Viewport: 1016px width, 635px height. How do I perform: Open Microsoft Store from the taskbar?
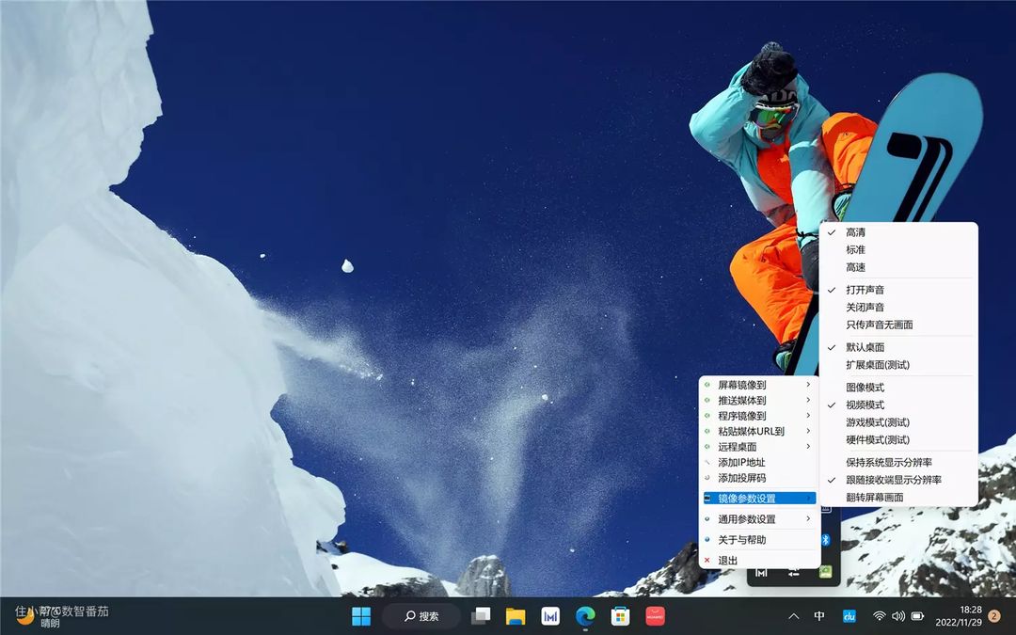click(x=620, y=616)
